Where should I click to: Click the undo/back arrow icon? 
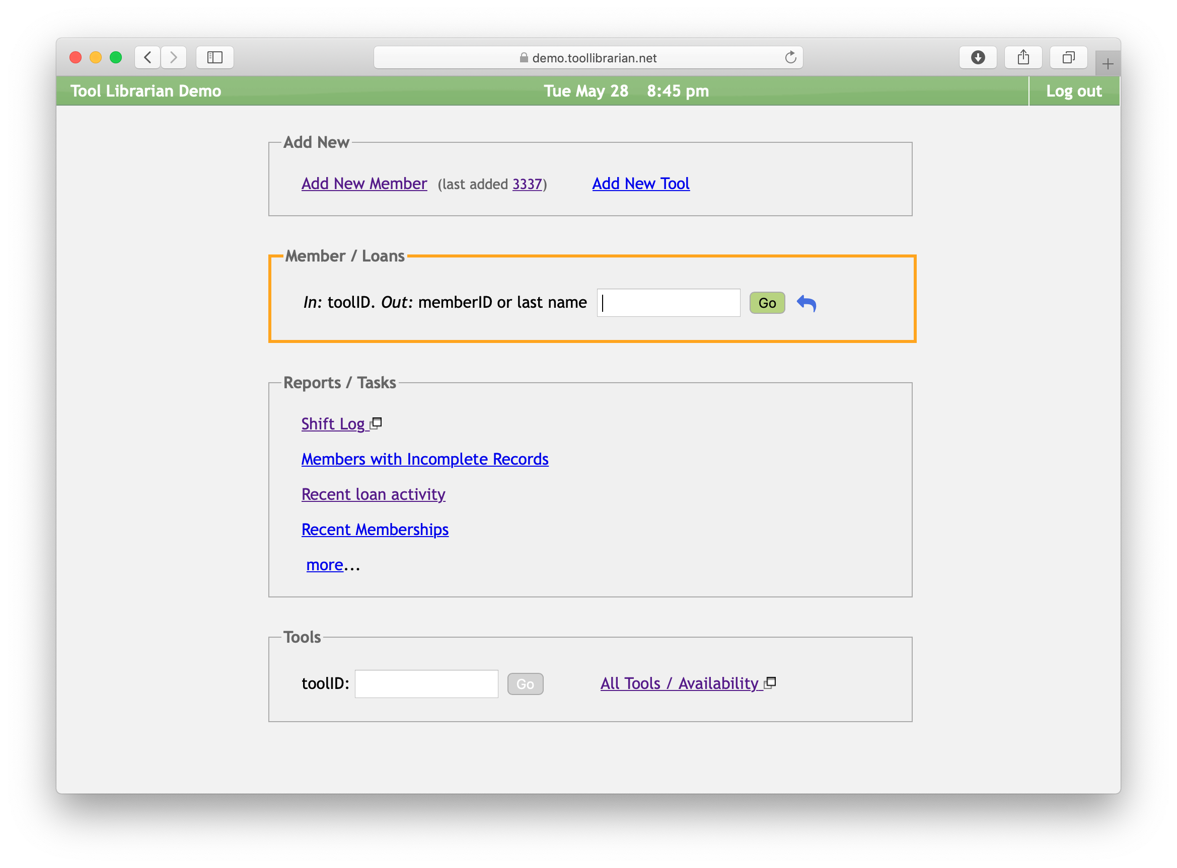tap(806, 303)
